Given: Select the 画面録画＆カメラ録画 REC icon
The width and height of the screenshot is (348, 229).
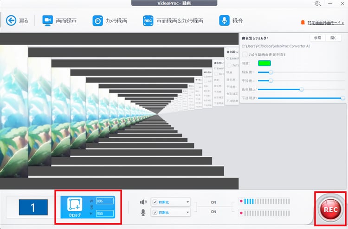Looking at the screenshot, I should click(x=148, y=20).
